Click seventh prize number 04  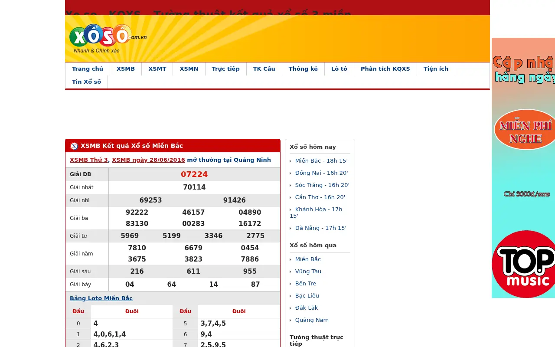tap(130, 285)
